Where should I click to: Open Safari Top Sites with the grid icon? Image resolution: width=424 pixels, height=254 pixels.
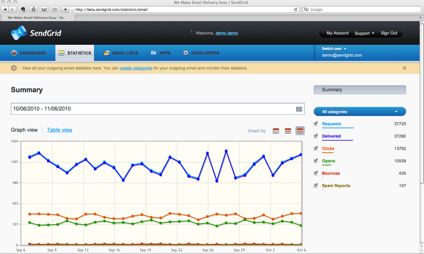tap(54, 9)
